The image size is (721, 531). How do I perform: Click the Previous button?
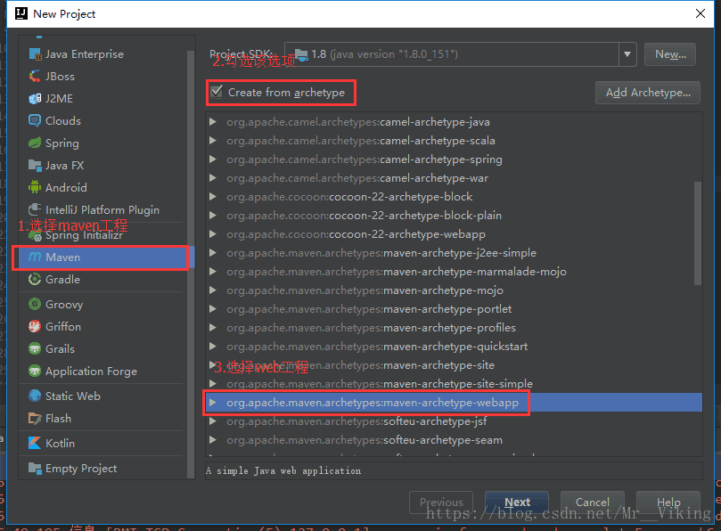pyautogui.click(x=441, y=502)
